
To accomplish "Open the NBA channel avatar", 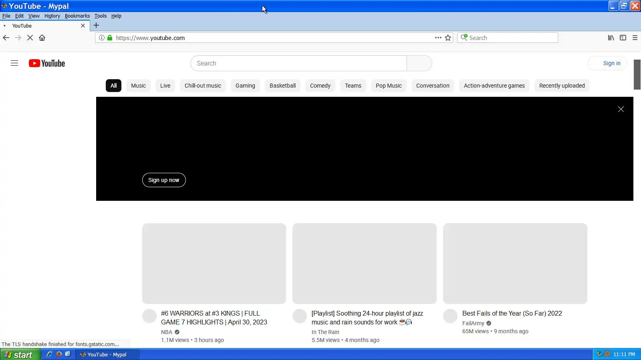I will (149, 316).
